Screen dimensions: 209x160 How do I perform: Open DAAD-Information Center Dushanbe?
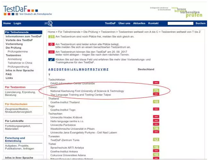pos(72,83)
